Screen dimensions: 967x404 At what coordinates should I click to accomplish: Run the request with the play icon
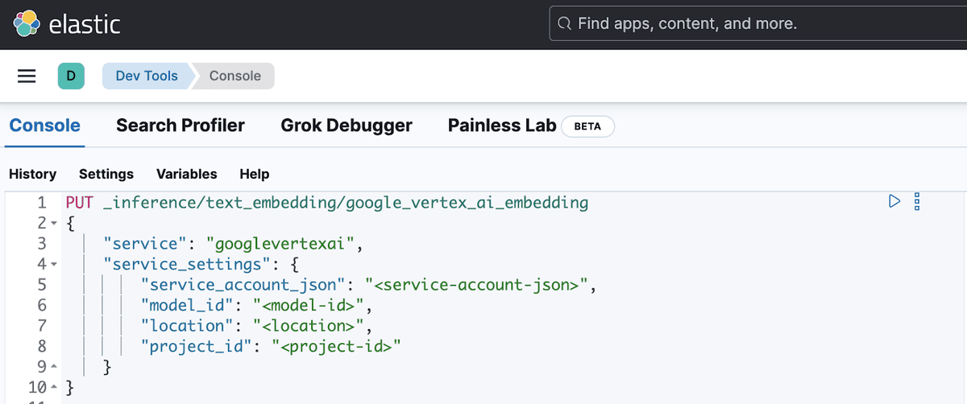click(894, 201)
